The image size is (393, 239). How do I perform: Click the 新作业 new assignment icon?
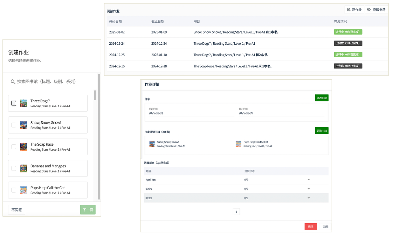click(349, 10)
